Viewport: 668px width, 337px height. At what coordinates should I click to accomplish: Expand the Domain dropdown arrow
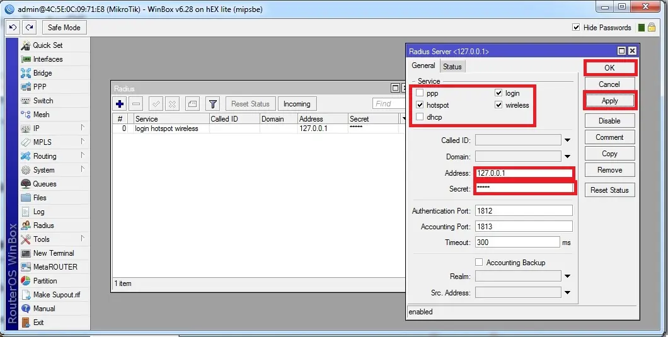tap(567, 156)
